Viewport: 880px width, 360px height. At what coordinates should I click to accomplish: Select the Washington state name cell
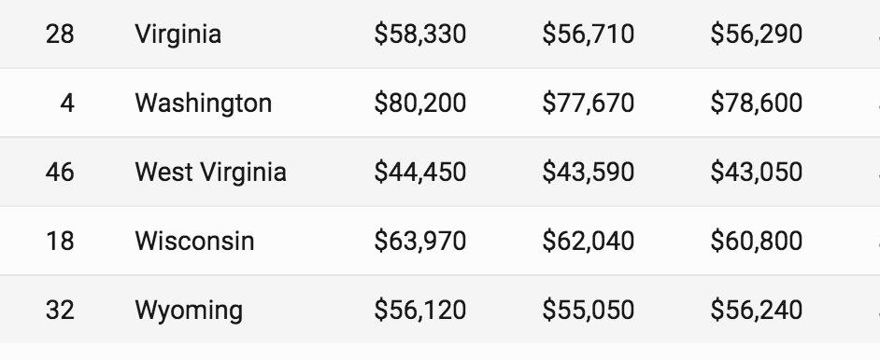pos(203,104)
